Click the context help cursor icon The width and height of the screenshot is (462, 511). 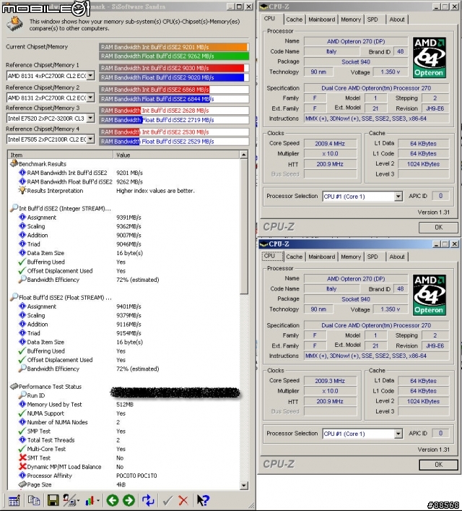tap(203, 500)
